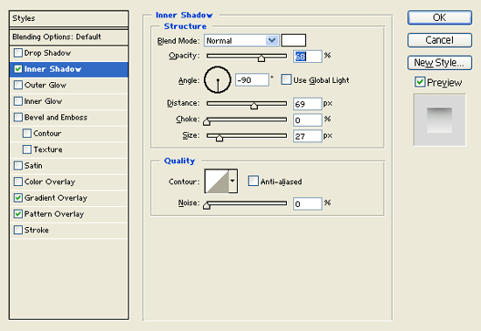Image resolution: width=481 pixels, height=331 pixels.
Task: Click the Distance value field
Action: click(x=307, y=104)
